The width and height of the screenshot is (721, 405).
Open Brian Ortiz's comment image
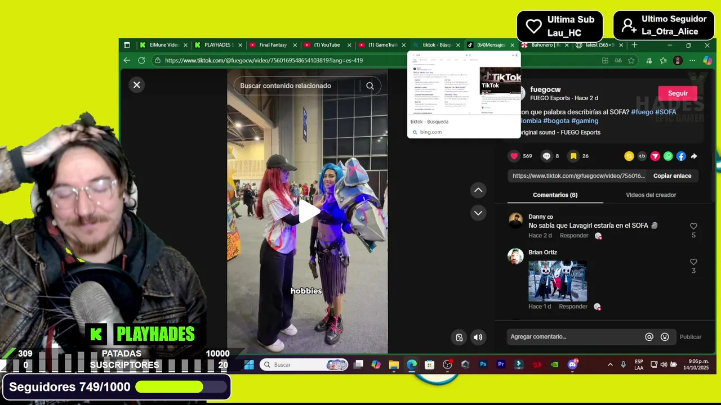pyautogui.click(x=558, y=281)
